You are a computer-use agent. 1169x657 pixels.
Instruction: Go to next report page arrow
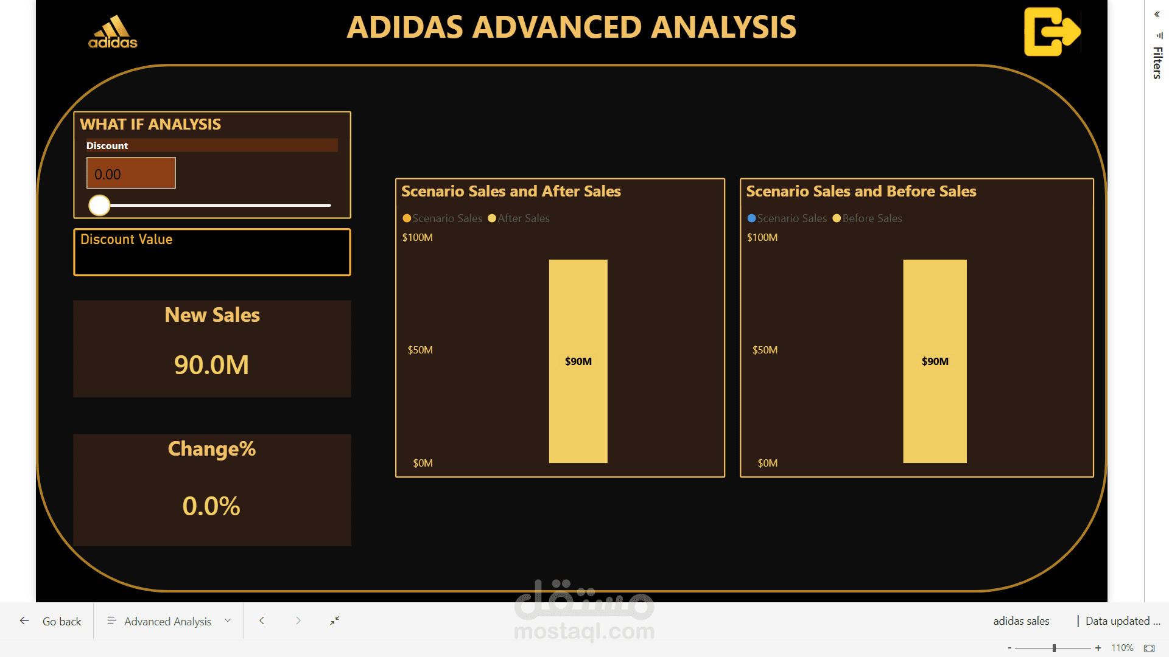(x=298, y=620)
